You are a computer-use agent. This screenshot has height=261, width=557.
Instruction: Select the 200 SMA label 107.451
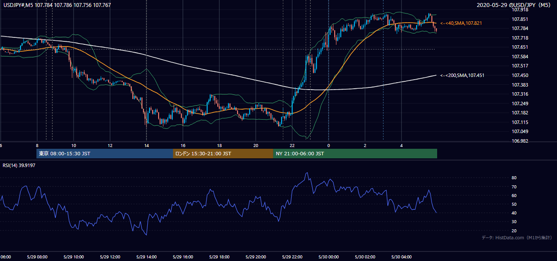462,75
